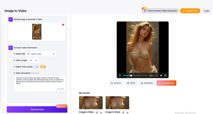Pause the video playback
Viewport: 213px width, 114px height.
(x=120, y=76)
